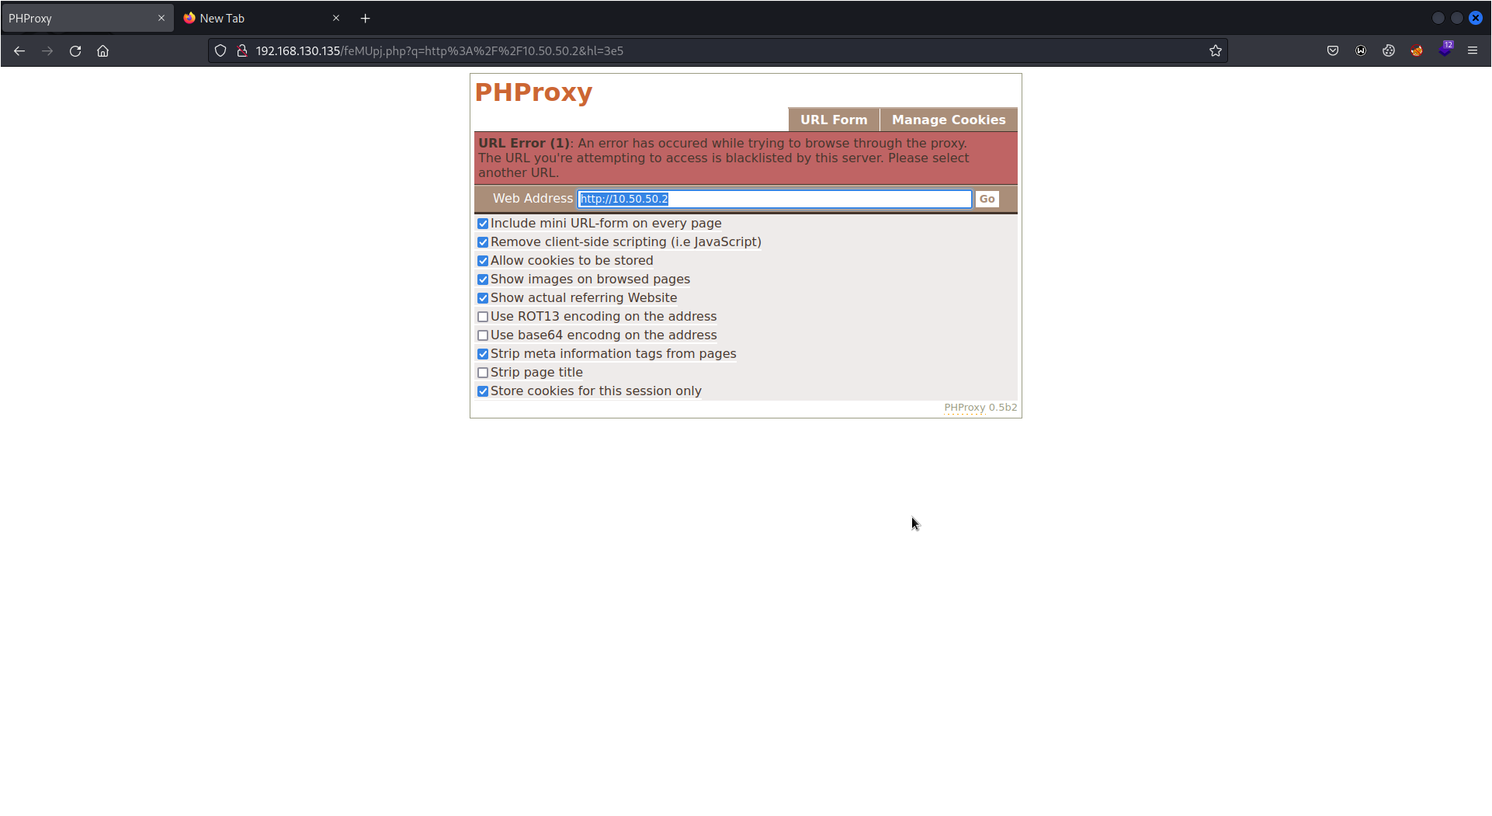Viewport: 1492px width, 816px height.
Task: Open the cookie extension icon
Action: (x=1389, y=50)
